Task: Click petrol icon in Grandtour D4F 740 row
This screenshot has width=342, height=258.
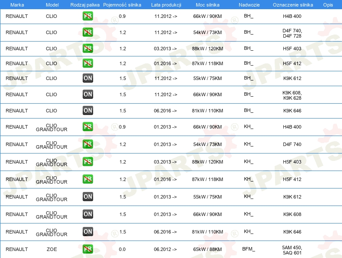Action: (87, 144)
